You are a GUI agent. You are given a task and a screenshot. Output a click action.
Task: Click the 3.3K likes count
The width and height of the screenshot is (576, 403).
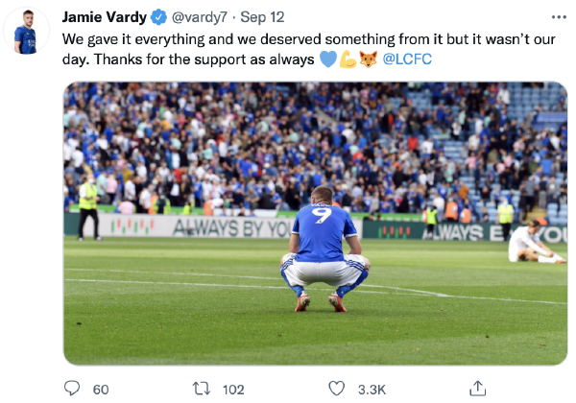(372, 390)
